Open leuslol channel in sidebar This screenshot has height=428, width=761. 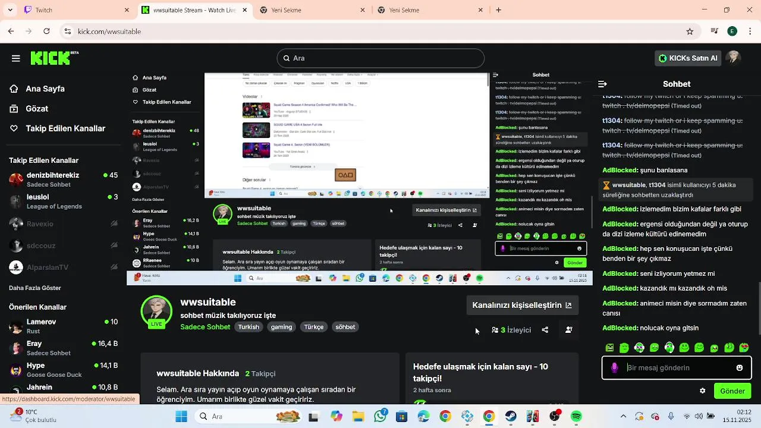[63, 202]
